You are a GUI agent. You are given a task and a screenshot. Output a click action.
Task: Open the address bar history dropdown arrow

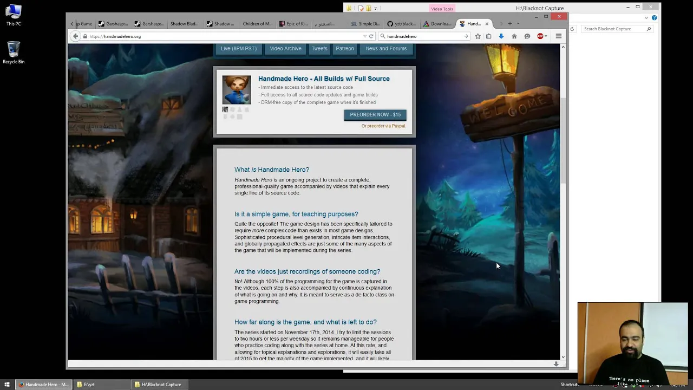[x=365, y=36]
